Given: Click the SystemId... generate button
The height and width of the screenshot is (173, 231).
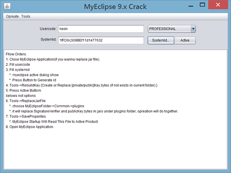Looking at the screenshot, I should click(x=161, y=40).
